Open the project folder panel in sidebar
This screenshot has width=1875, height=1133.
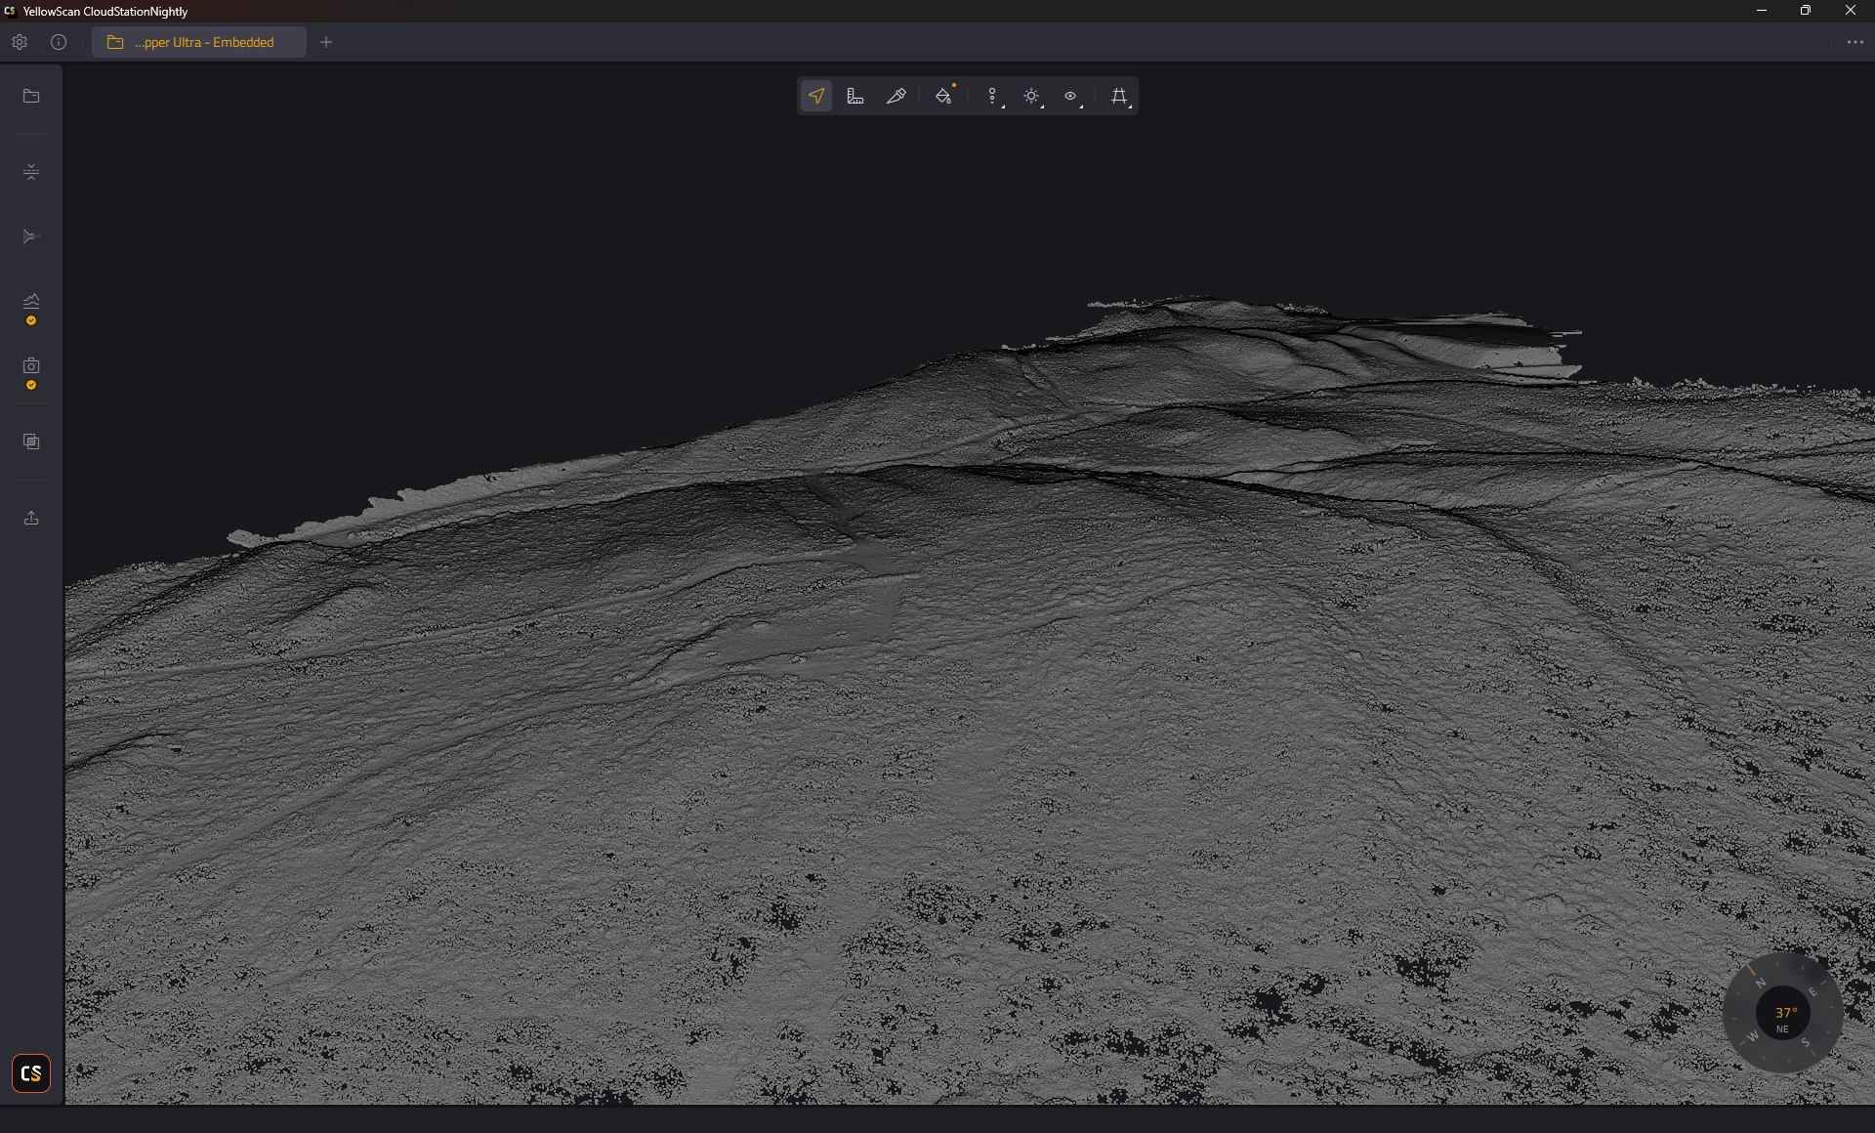pos(31,96)
